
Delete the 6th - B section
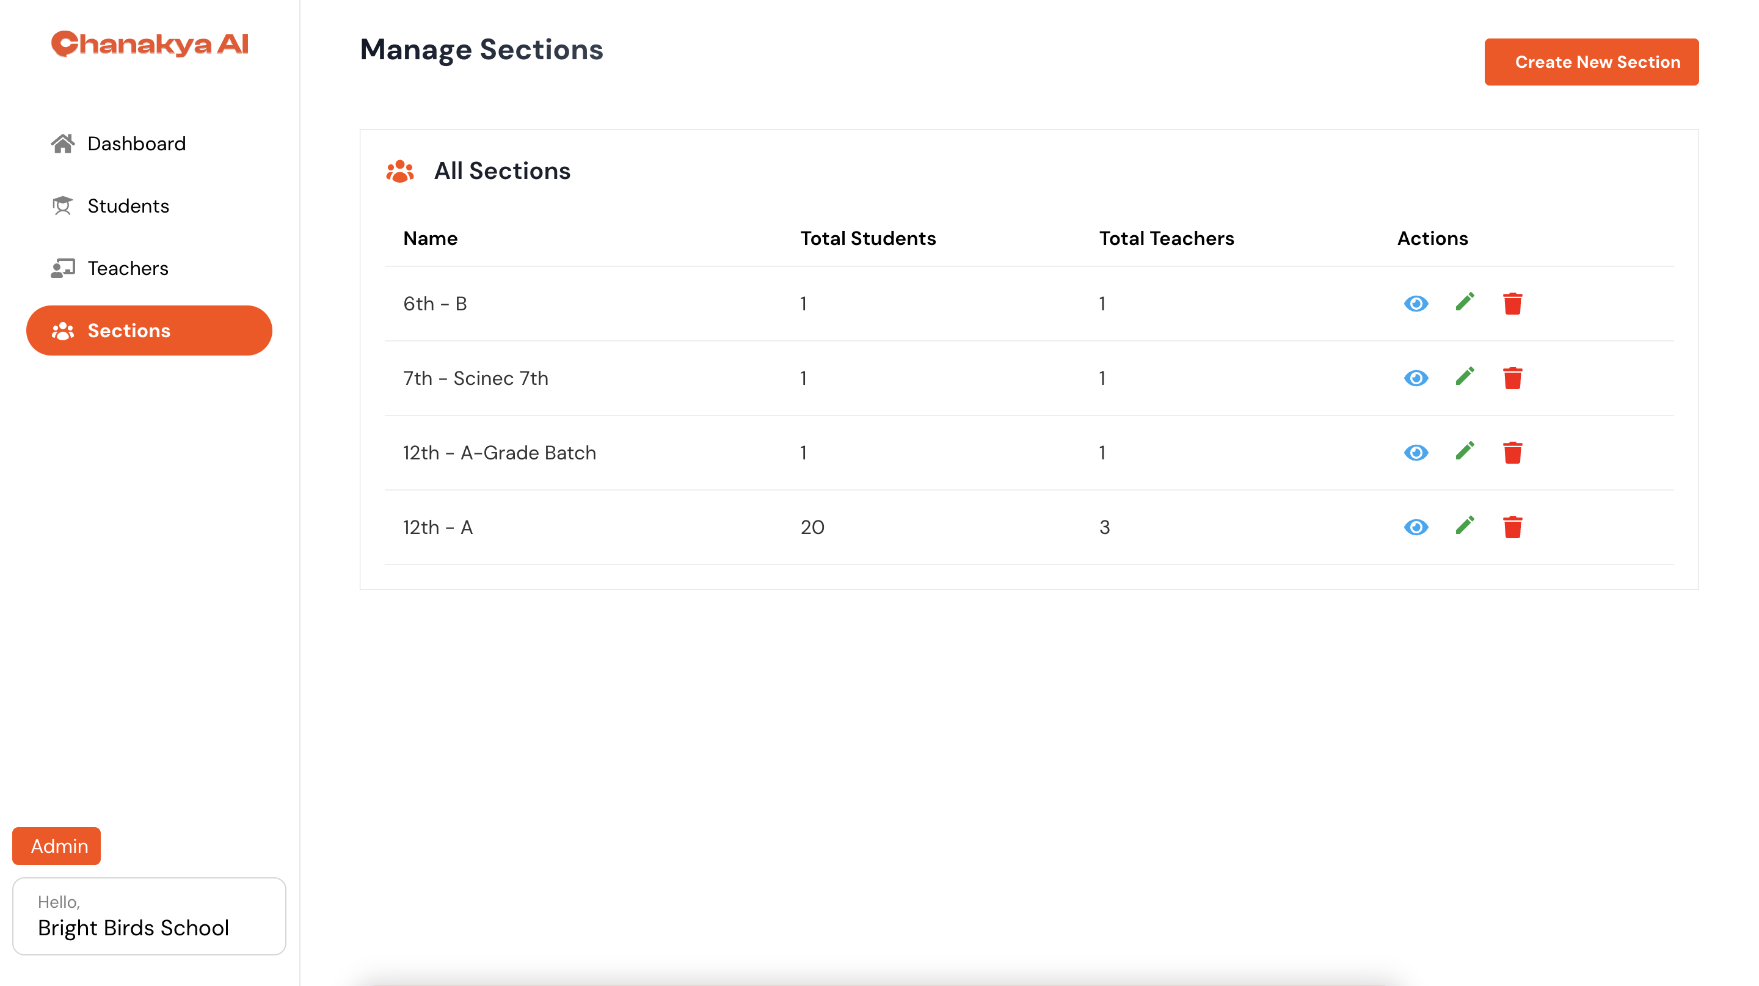point(1512,303)
